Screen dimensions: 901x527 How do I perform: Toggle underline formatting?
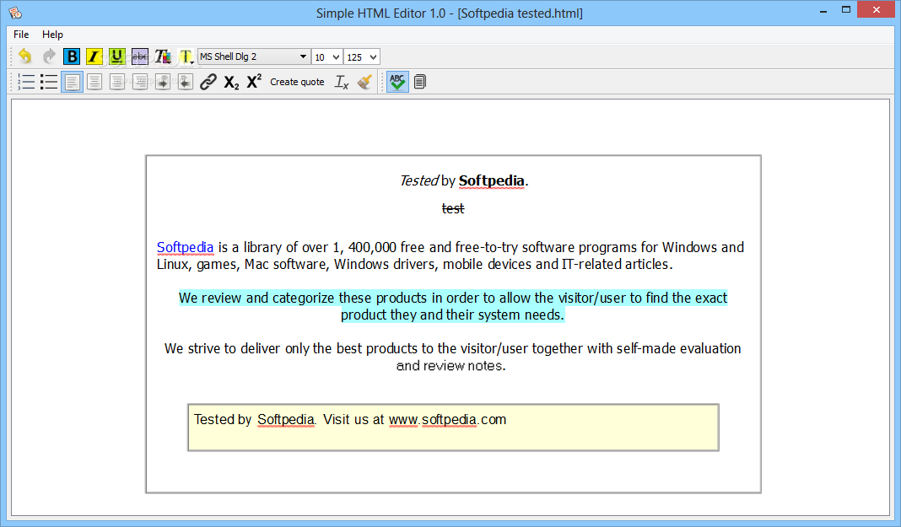[116, 56]
